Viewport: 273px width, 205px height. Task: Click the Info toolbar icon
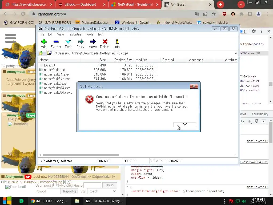(x=117, y=44)
